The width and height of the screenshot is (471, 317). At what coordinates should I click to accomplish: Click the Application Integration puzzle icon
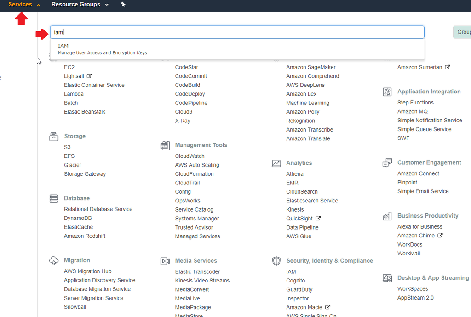click(387, 92)
